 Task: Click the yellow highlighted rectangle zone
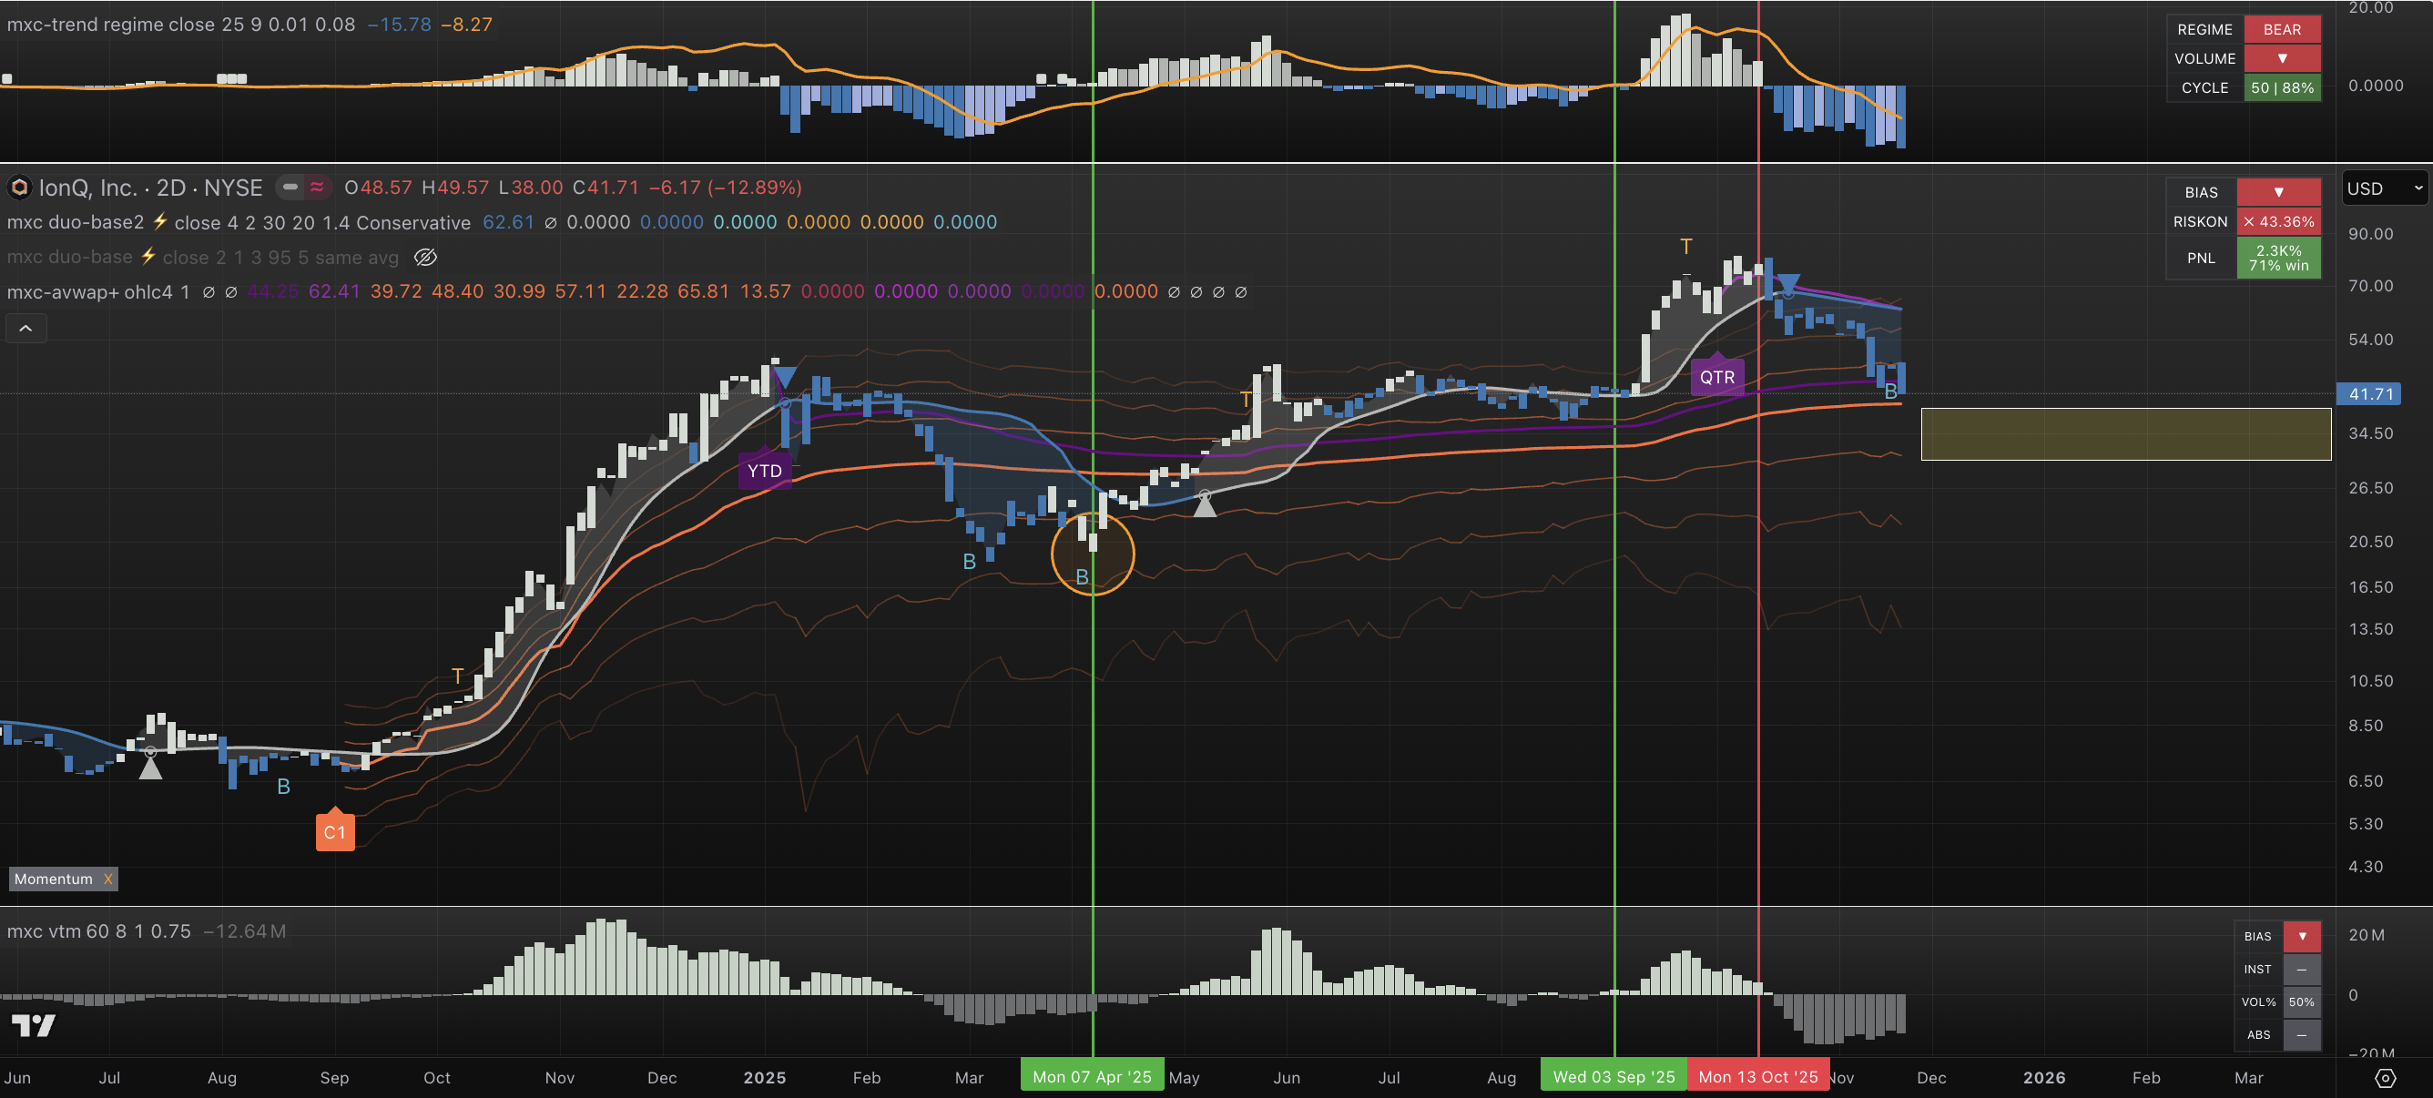2125,434
